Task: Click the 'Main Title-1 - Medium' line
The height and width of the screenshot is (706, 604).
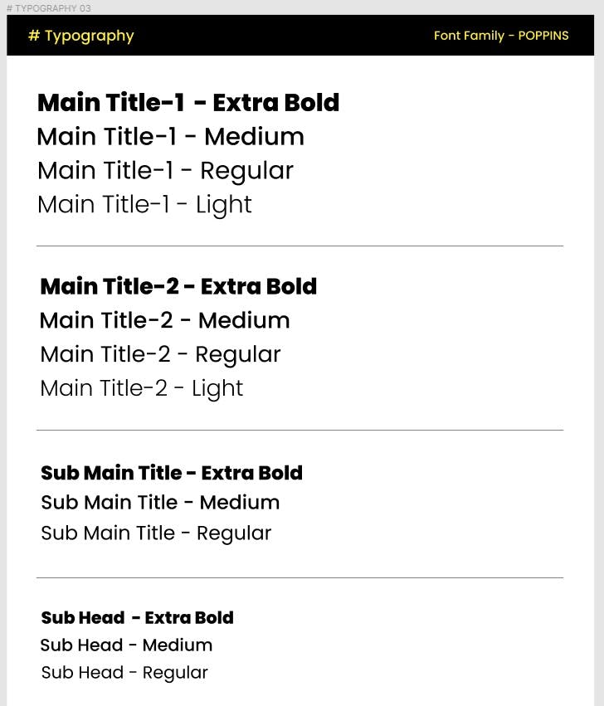Action: point(171,136)
